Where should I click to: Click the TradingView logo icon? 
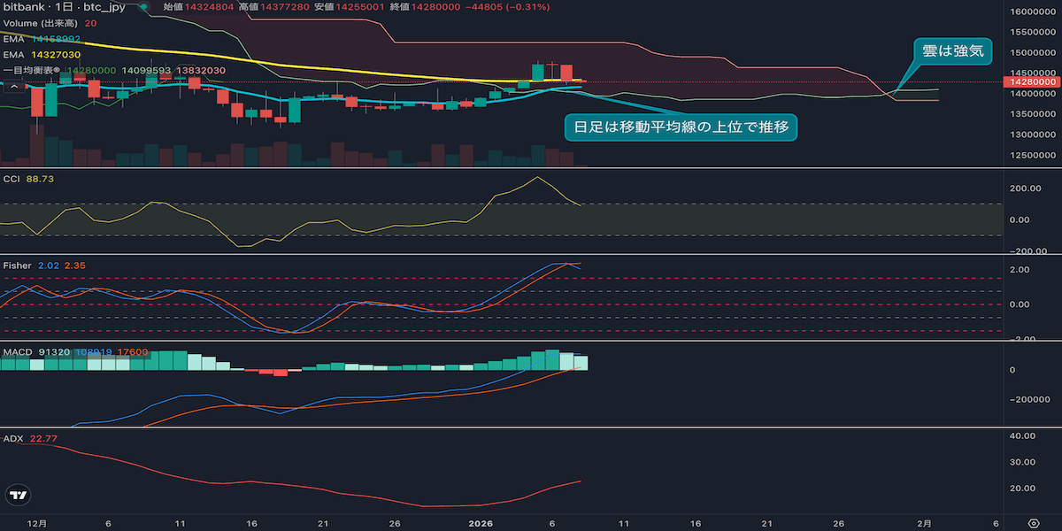click(17, 496)
